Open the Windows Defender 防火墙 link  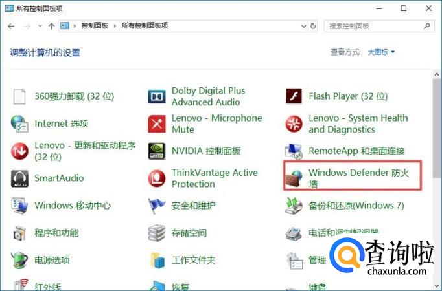pos(359,178)
